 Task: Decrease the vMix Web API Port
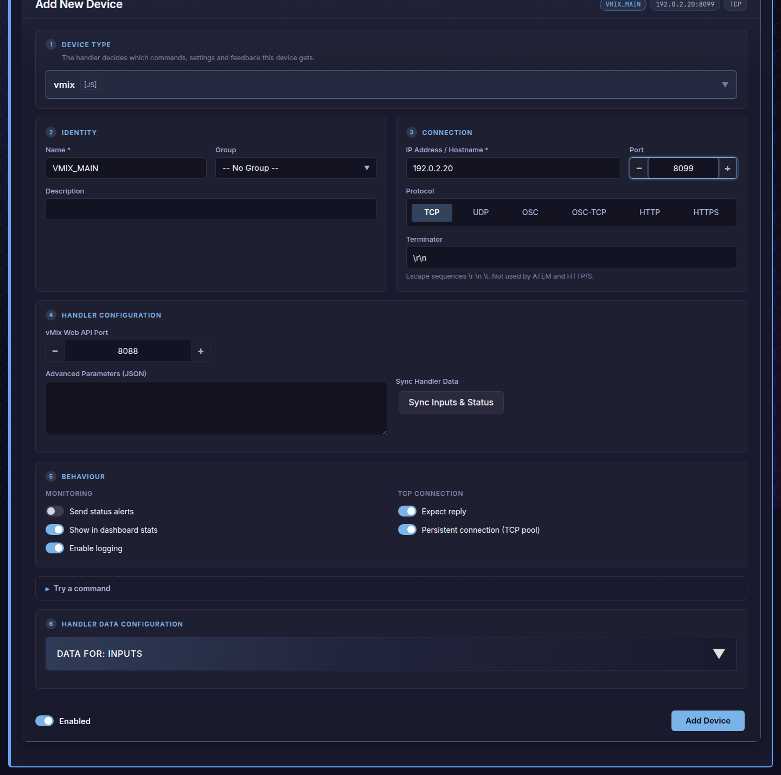55,351
